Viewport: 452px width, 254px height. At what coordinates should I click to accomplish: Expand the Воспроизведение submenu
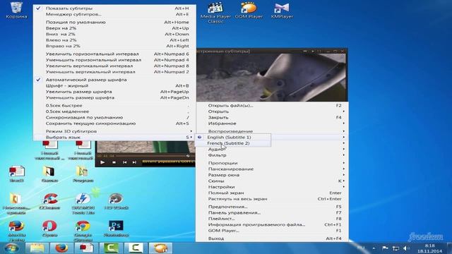pyautogui.click(x=272, y=131)
